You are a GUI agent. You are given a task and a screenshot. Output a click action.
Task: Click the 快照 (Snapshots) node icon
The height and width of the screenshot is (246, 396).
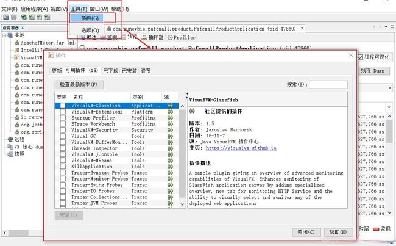coord(10,154)
